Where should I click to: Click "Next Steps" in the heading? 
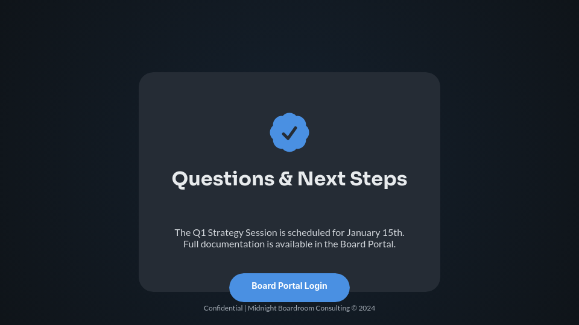click(x=352, y=179)
